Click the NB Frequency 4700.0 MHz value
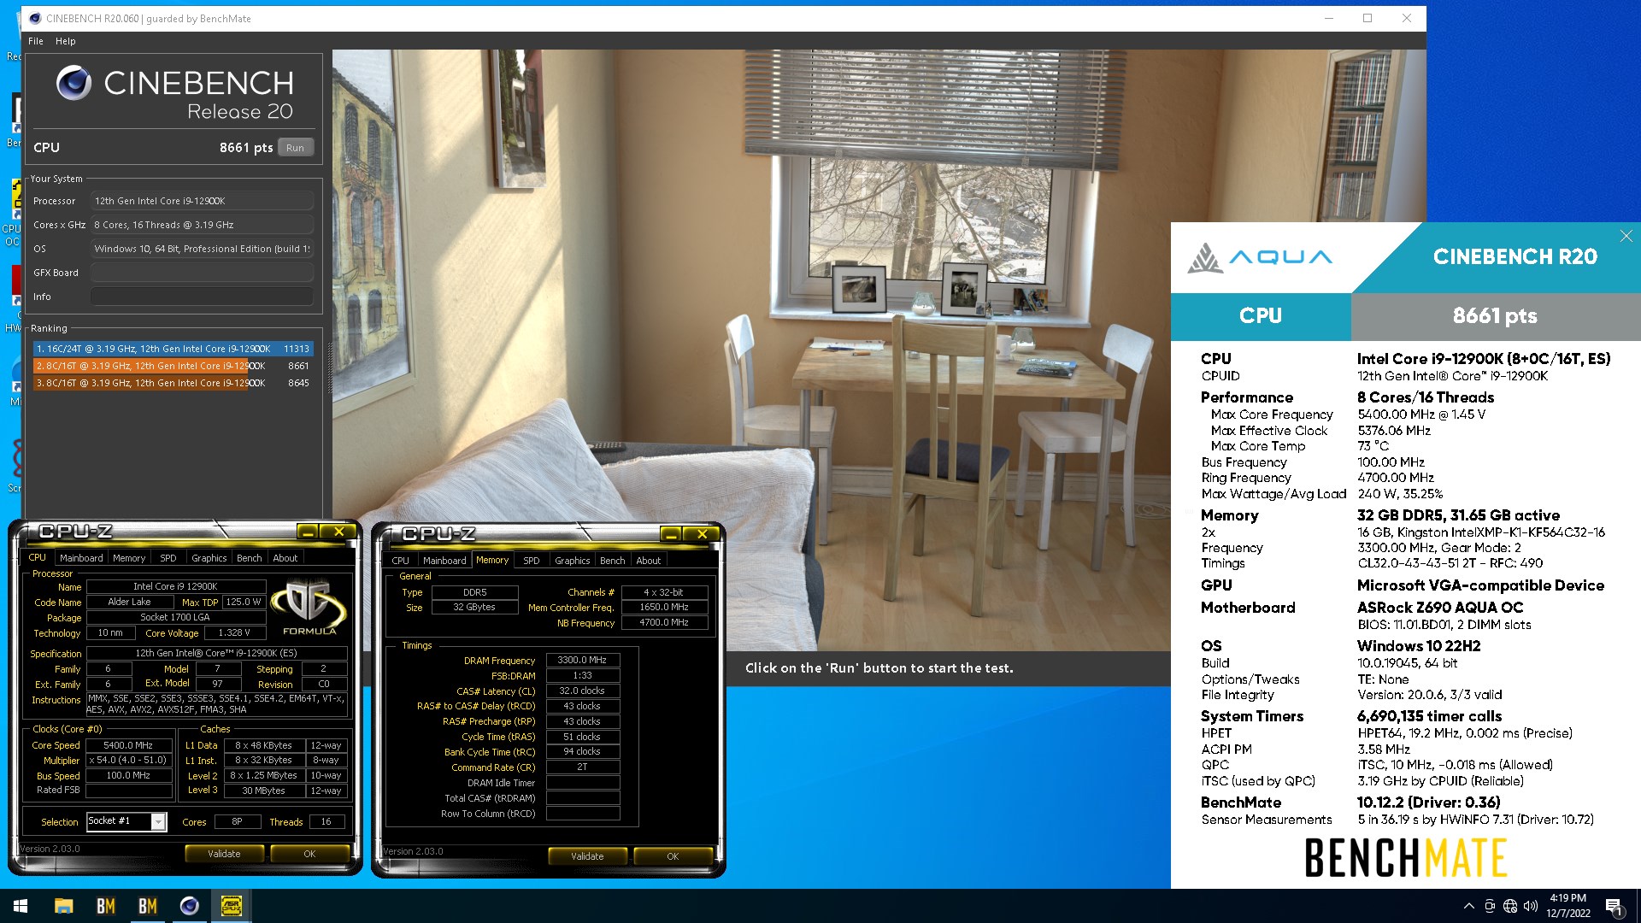1641x923 pixels. pyautogui.click(x=664, y=623)
